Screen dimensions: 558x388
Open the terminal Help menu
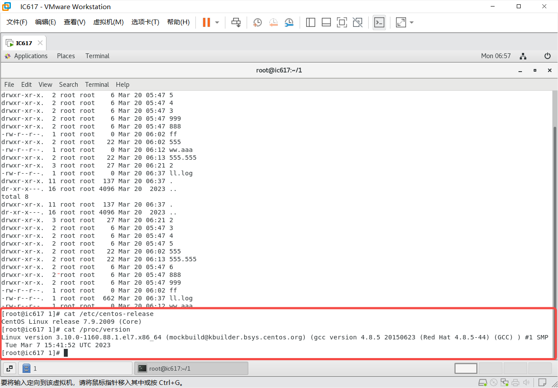(x=122, y=85)
